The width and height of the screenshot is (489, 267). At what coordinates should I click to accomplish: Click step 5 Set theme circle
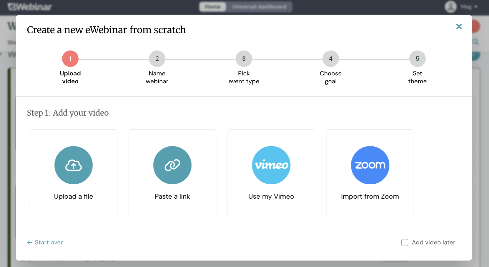(417, 58)
